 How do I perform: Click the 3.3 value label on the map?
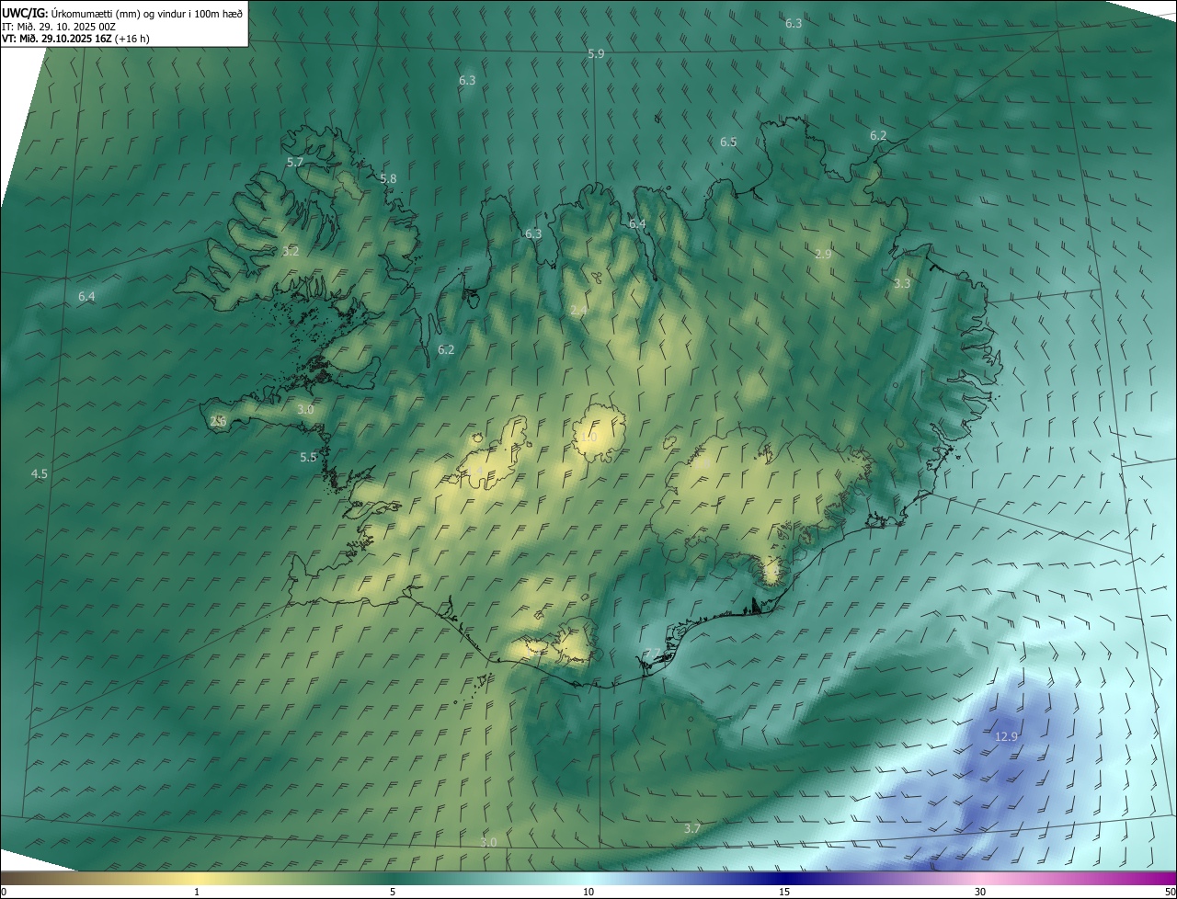(x=902, y=283)
